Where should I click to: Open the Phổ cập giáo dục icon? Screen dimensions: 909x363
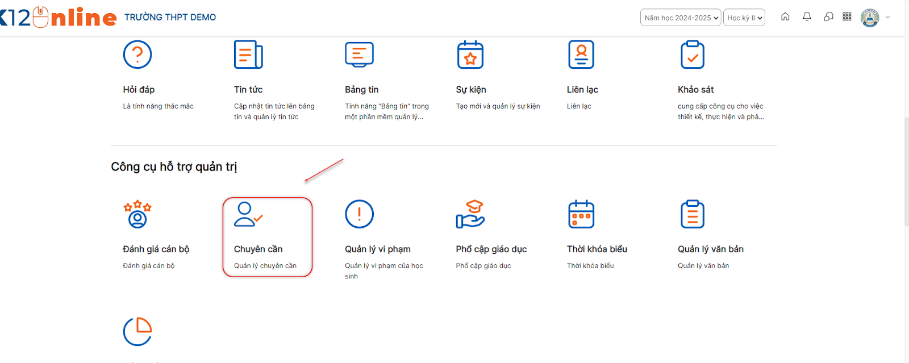click(470, 214)
